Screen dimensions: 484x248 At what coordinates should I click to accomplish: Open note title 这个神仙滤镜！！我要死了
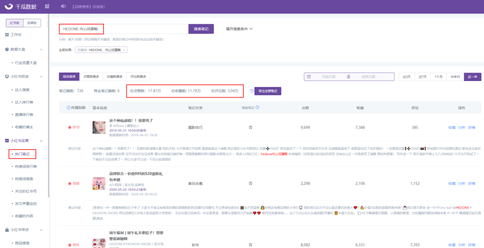(131, 120)
